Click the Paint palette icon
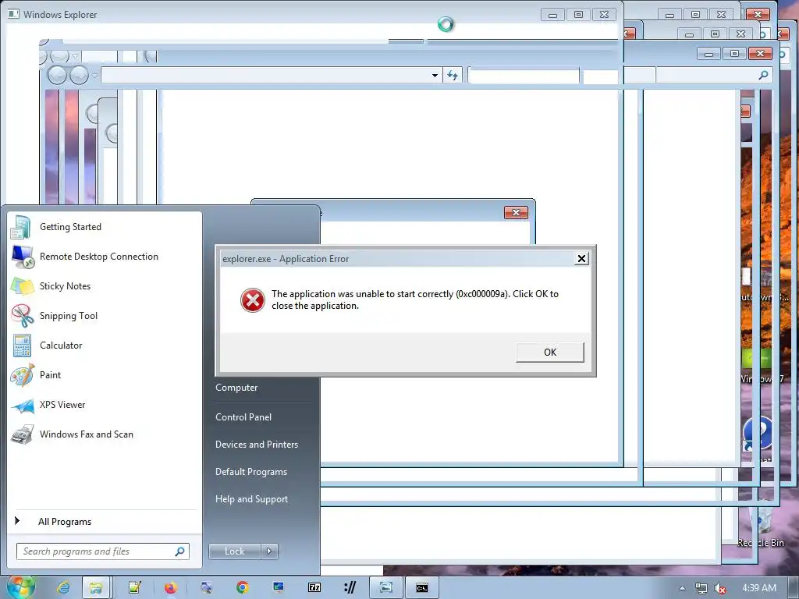 coord(23,375)
